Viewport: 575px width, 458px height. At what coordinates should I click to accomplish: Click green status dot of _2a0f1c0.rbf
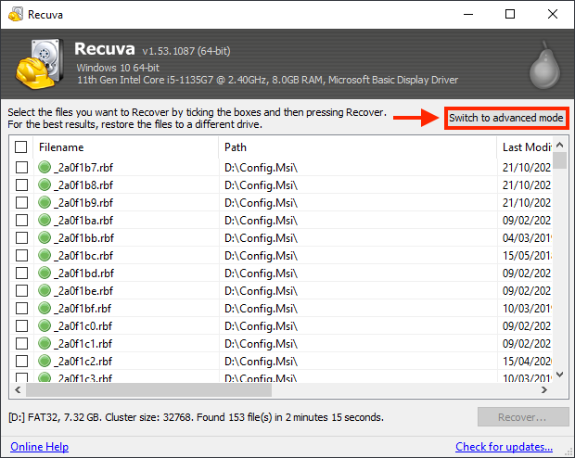[x=45, y=325]
